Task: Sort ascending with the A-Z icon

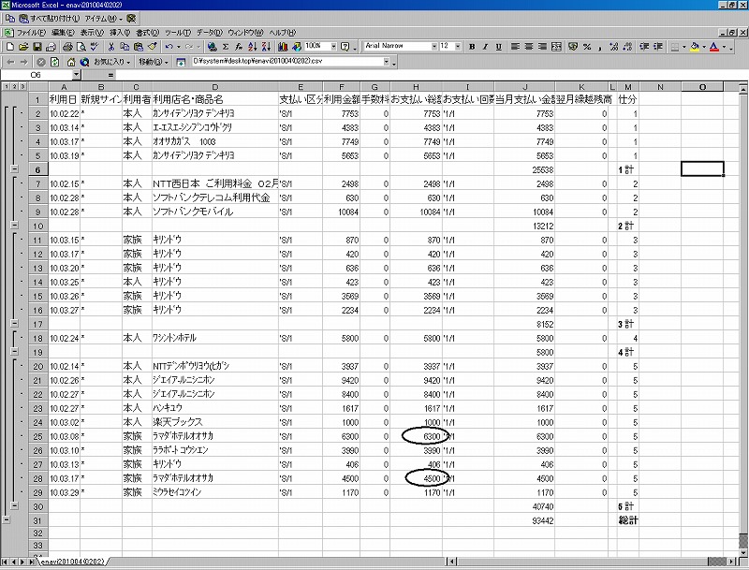Action: pos(253,46)
